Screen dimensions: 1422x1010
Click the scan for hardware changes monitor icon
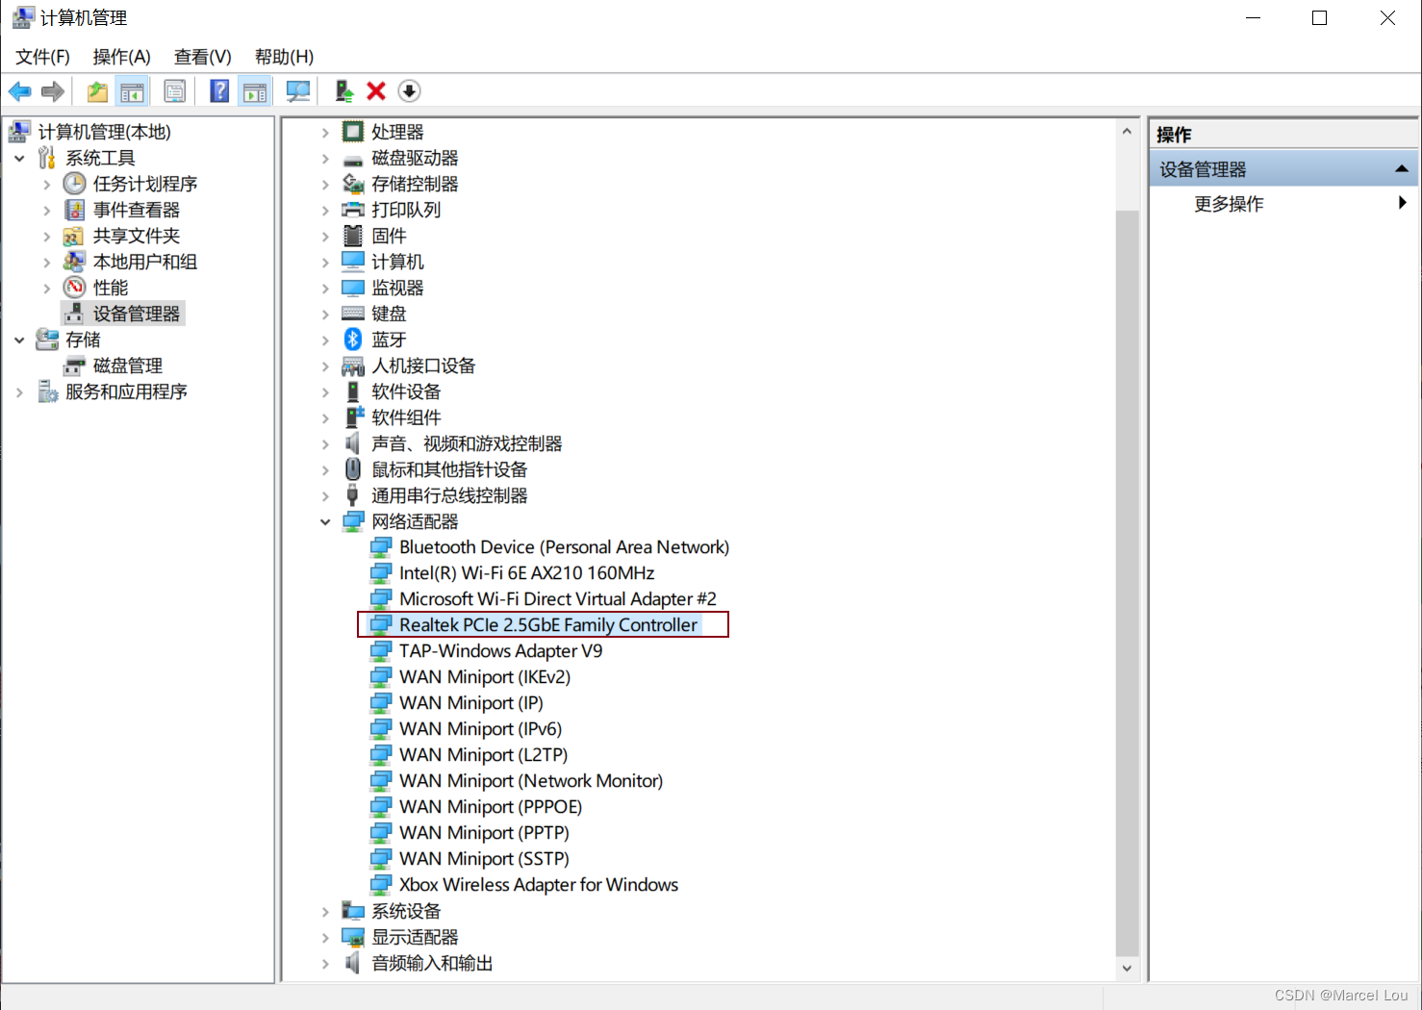tap(299, 91)
